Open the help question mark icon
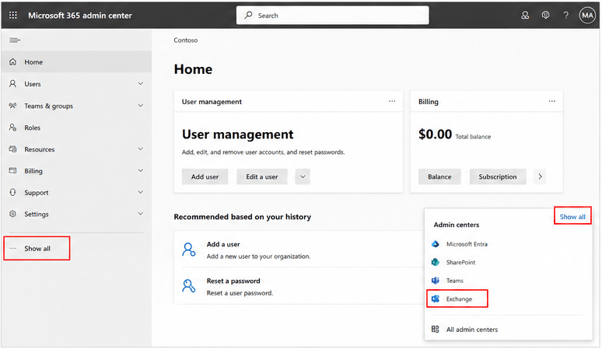 click(x=565, y=15)
